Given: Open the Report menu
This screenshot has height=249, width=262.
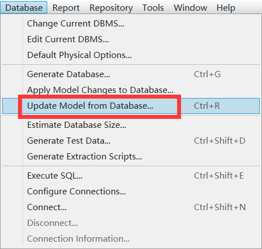Looking at the screenshot, I should (66, 8).
